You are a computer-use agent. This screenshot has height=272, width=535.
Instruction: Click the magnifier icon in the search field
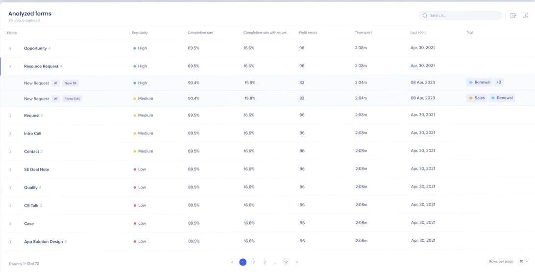425,15
